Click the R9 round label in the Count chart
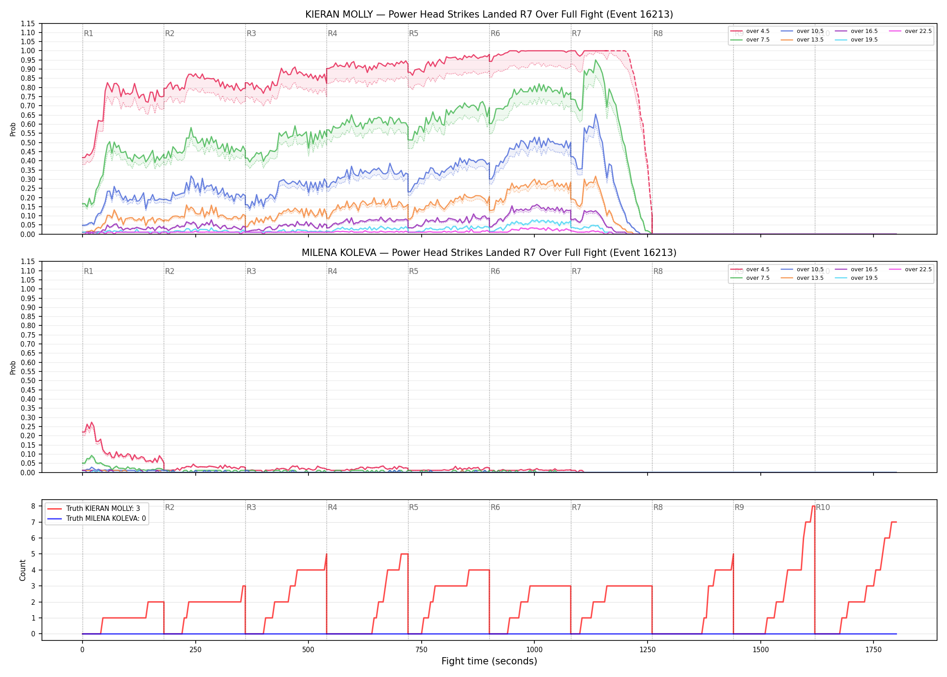This screenshot has width=947, height=677. tap(739, 507)
